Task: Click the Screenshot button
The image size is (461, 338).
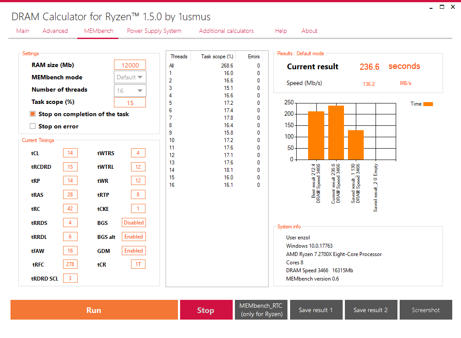Action: tap(426, 310)
